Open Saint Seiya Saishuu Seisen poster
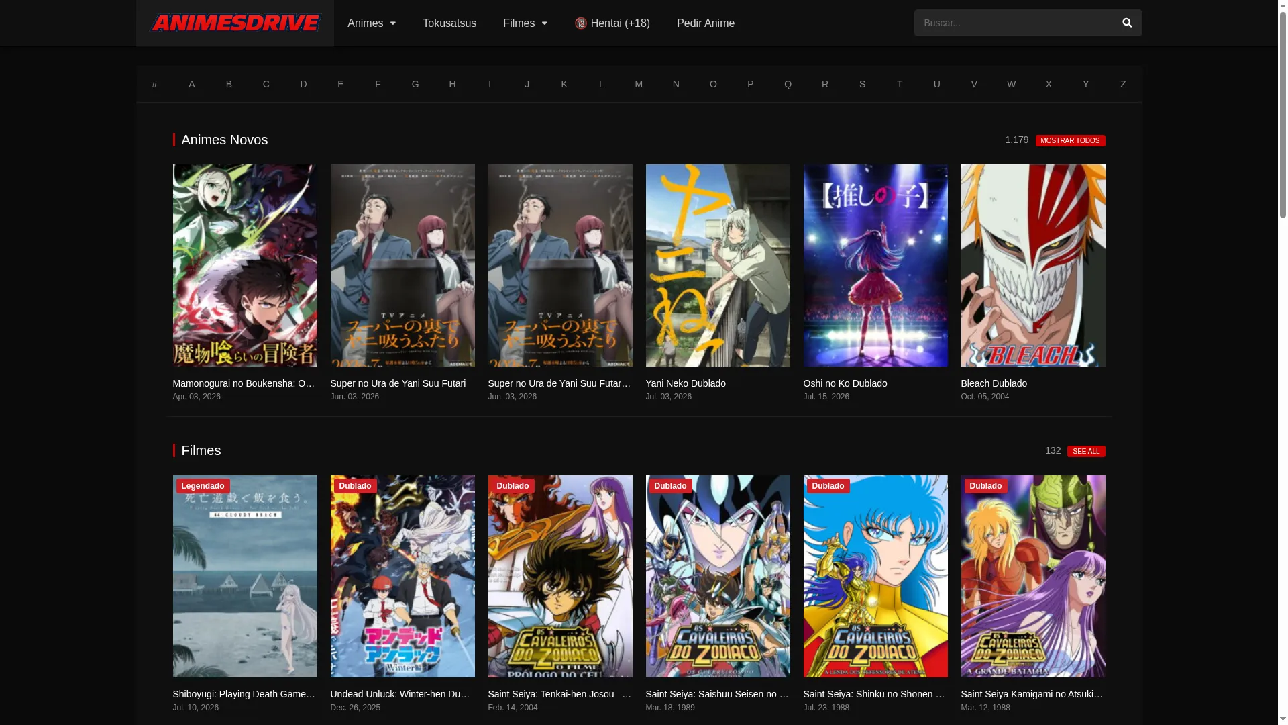 pyautogui.click(x=718, y=576)
